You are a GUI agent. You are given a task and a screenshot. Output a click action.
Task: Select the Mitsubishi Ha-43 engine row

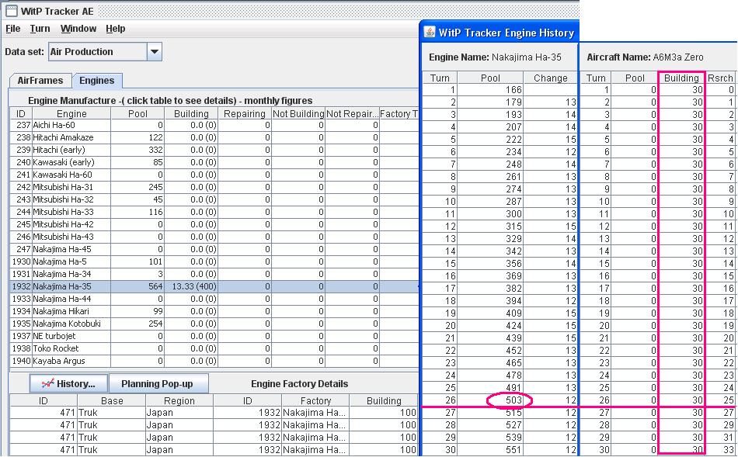[214, 237]
